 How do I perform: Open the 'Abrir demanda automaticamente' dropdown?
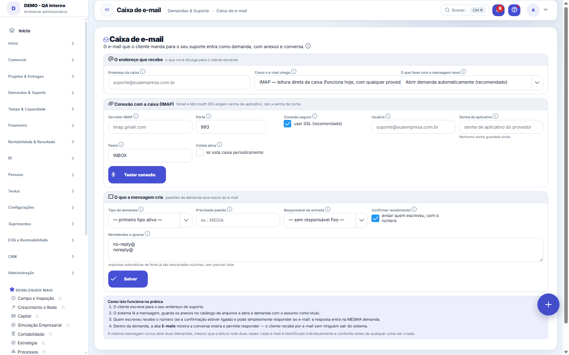pos(472,83)
